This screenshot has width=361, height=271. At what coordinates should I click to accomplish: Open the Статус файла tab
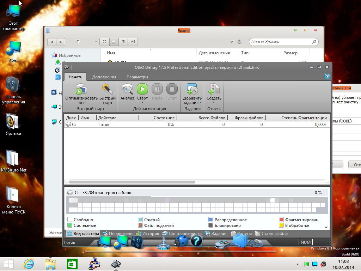[x=271, y=234]
